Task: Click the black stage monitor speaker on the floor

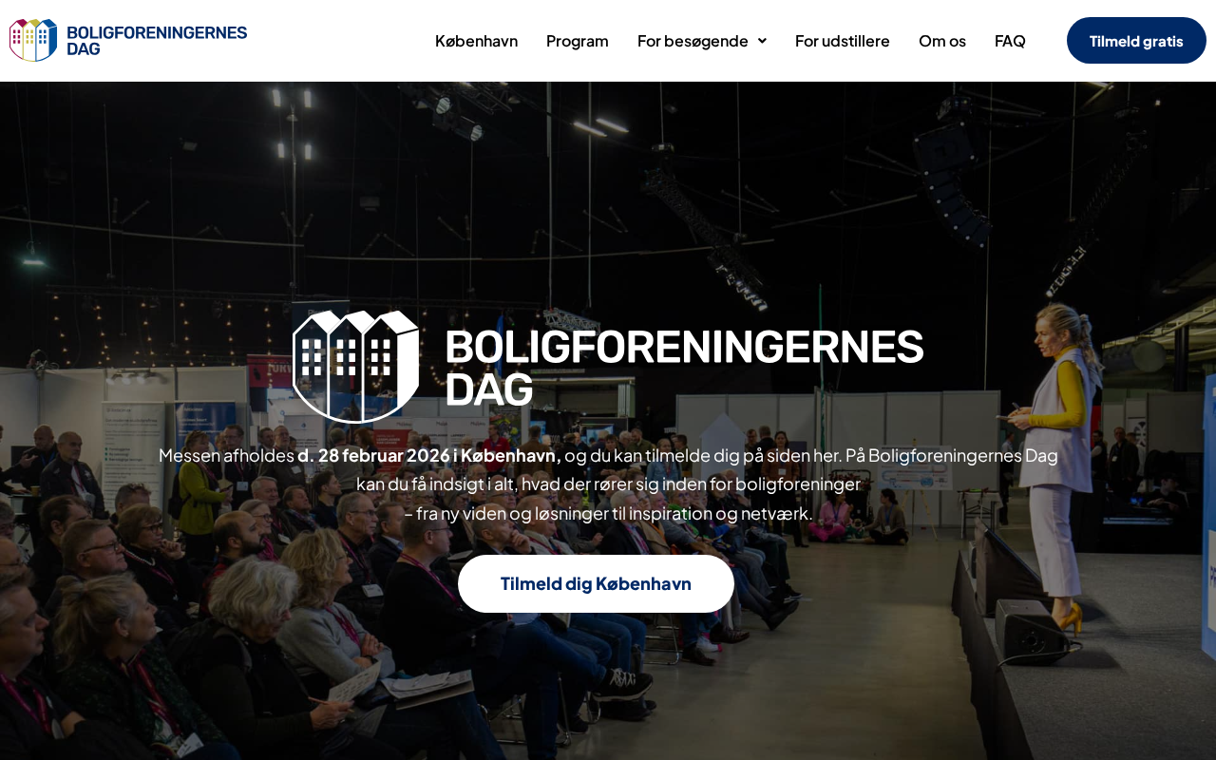Action: click(1031, 631)
